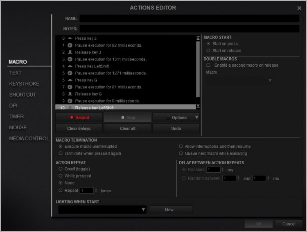The height and width of the screenshot is (232, 307).
Task: Click the key press icon for Press key LeftShift
Action: [70, 66]
